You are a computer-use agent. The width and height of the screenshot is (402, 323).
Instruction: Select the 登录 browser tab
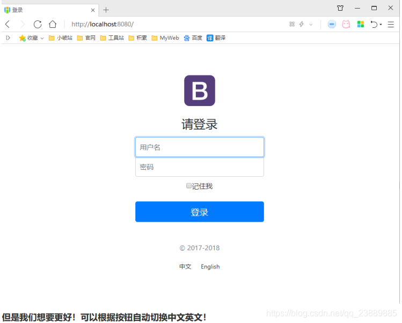tap(50, 10)
